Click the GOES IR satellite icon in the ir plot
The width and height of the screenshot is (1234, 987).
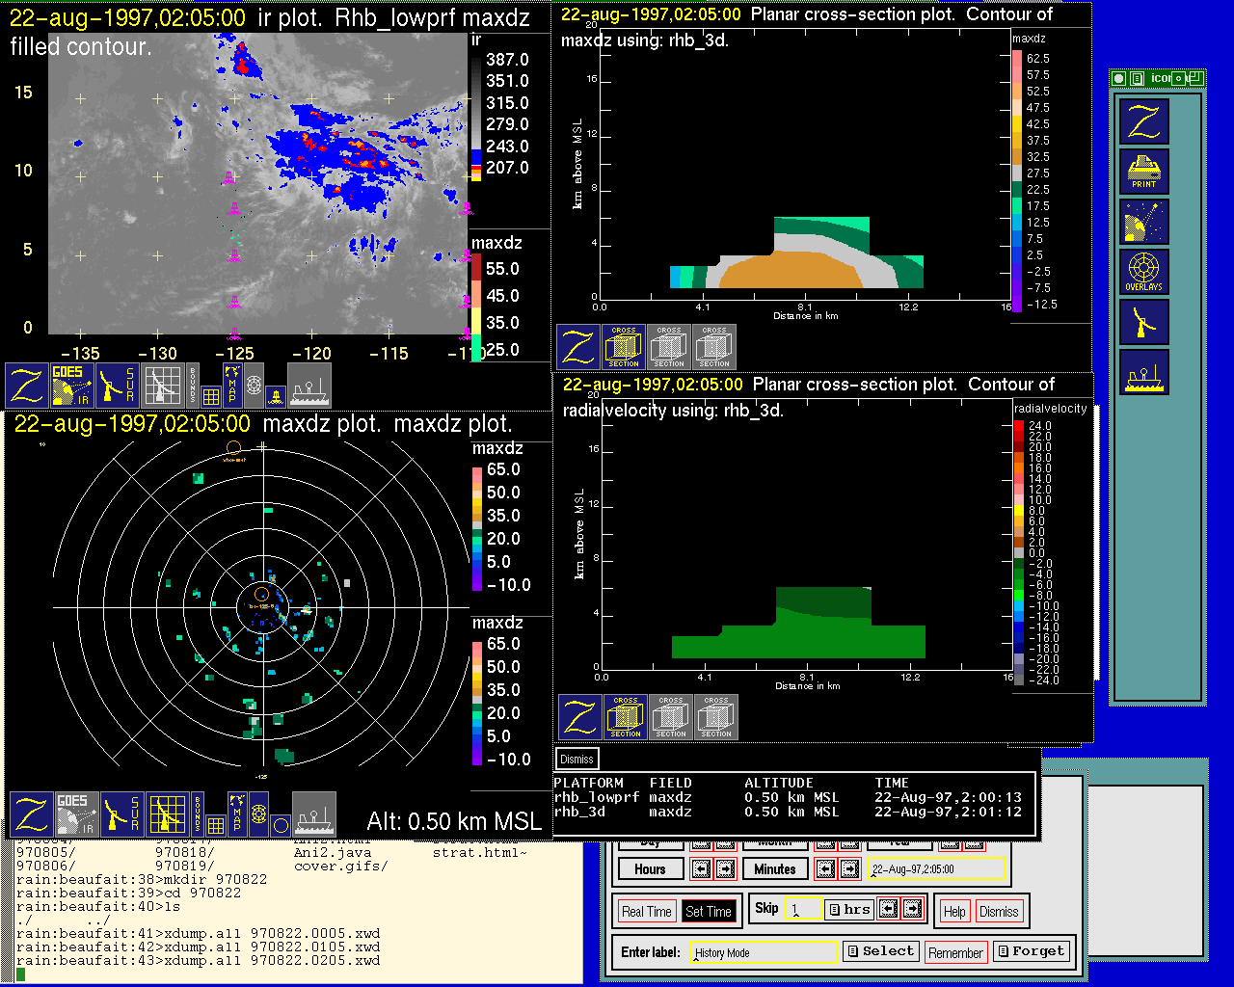(72, 385)
